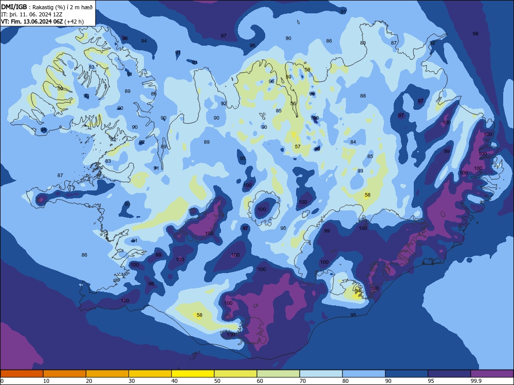Image resolution: width=514 pixels, height=385 pixels.
Task: Click the purple legend swatch above 99.9
Action: pyautogui.click(x=492, y=374)
